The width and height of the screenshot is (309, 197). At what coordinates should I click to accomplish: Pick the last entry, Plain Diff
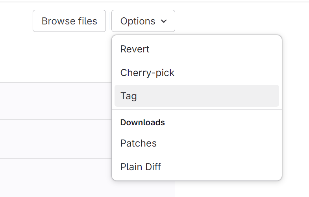coord(141,166)
